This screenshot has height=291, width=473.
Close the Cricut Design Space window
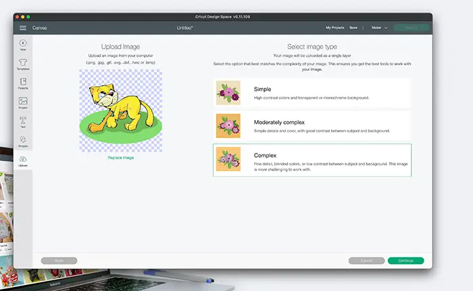(x=17, y=17)
